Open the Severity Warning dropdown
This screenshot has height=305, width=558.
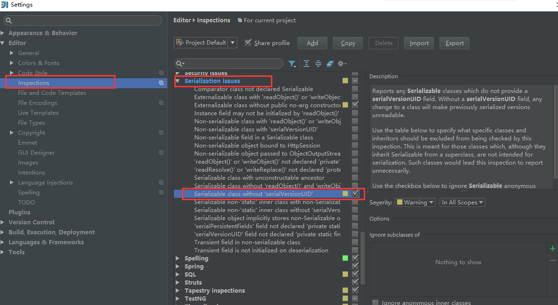[415, 203]
